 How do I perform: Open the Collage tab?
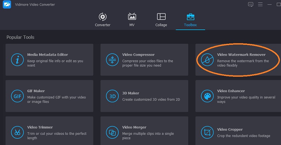(161, 20)
